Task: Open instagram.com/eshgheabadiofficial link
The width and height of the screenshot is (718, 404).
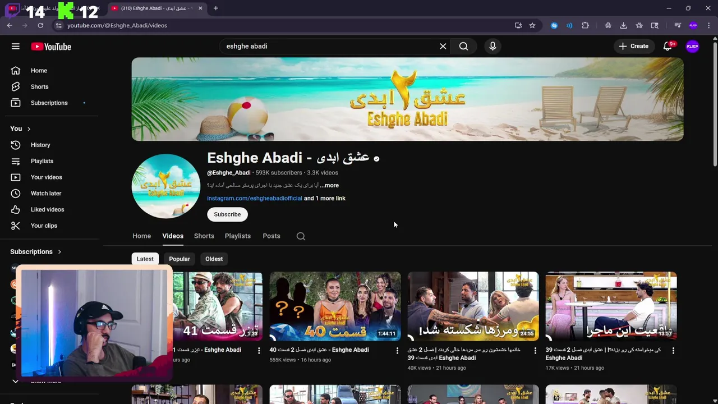Action: click(x=255, y=198)
